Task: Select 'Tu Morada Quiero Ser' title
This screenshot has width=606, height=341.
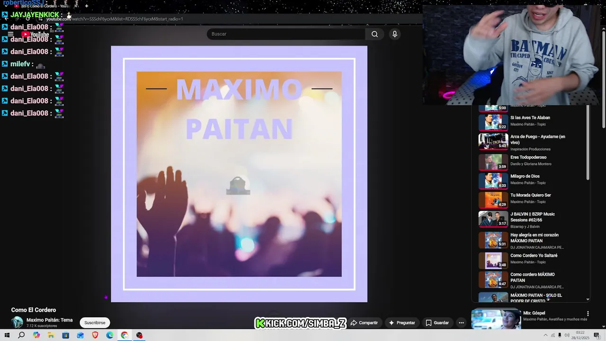Action: [531, 195]
